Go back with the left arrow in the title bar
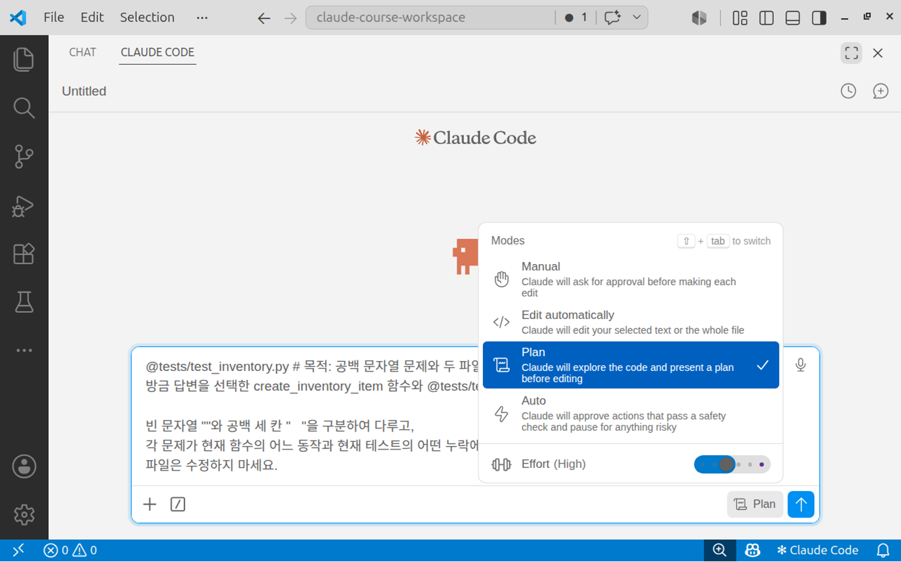The image size is (901, 562). point(264,18)
